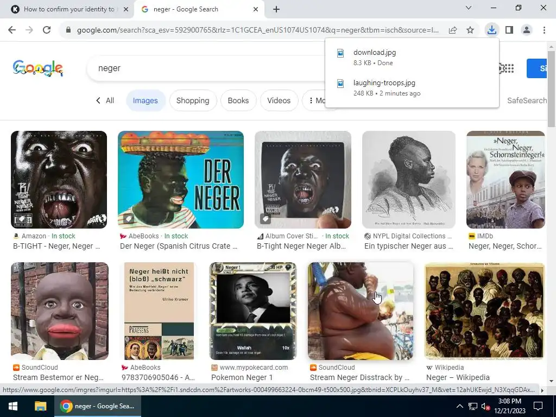This screenshot has width=556, height=417.
Task: Open a new browser tab
Action: [x=276, y=9]
